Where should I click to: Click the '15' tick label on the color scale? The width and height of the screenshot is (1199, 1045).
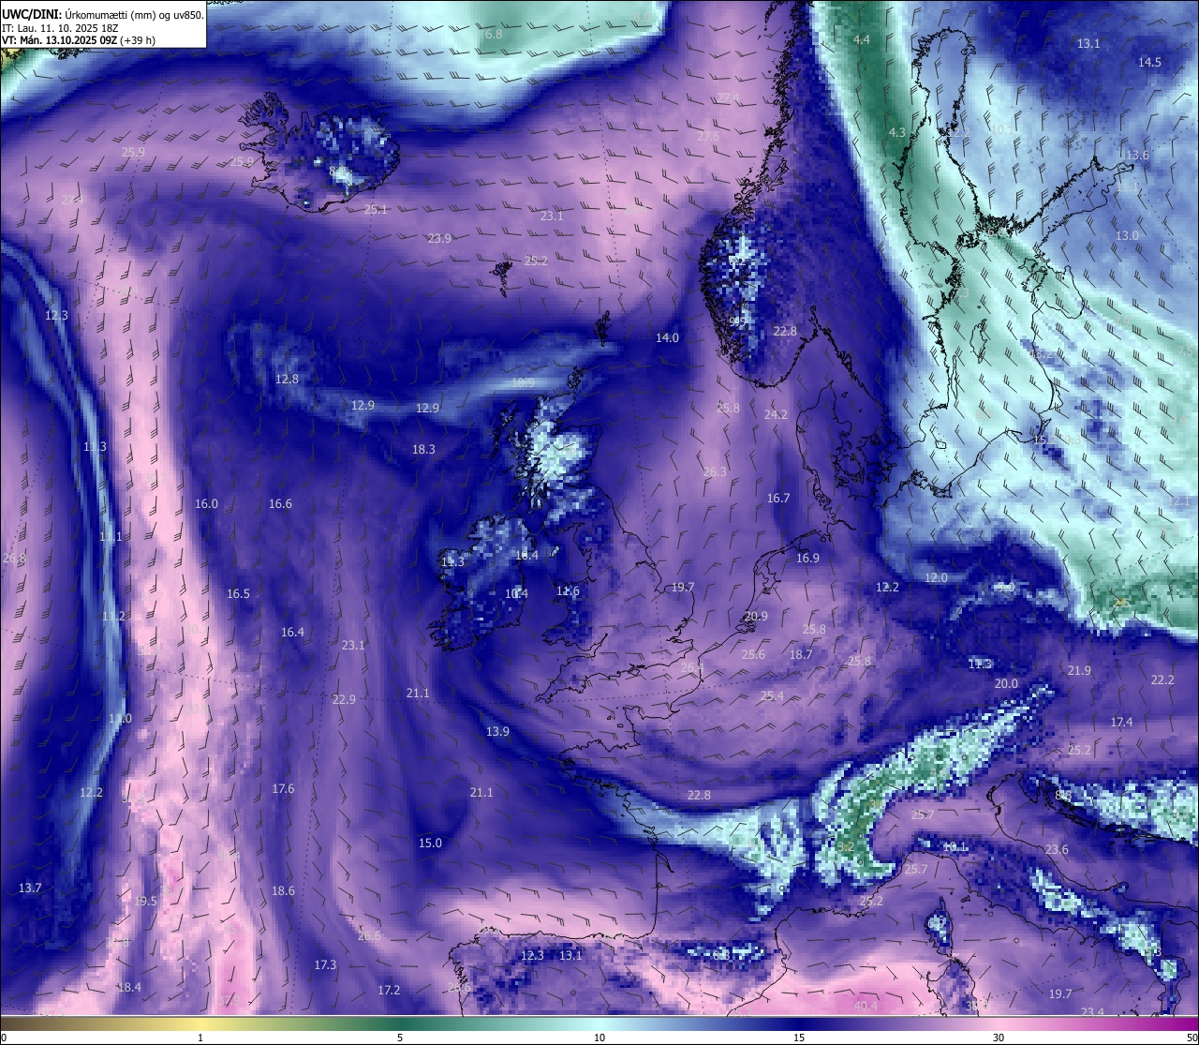[x=799, y=1038]
